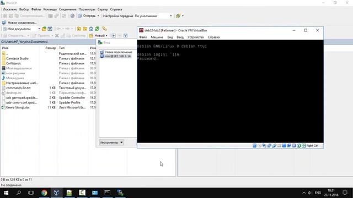Open the Файлы menu in WinSCP
The width and height of the screenshot is (353, 198).
[36, 9]
